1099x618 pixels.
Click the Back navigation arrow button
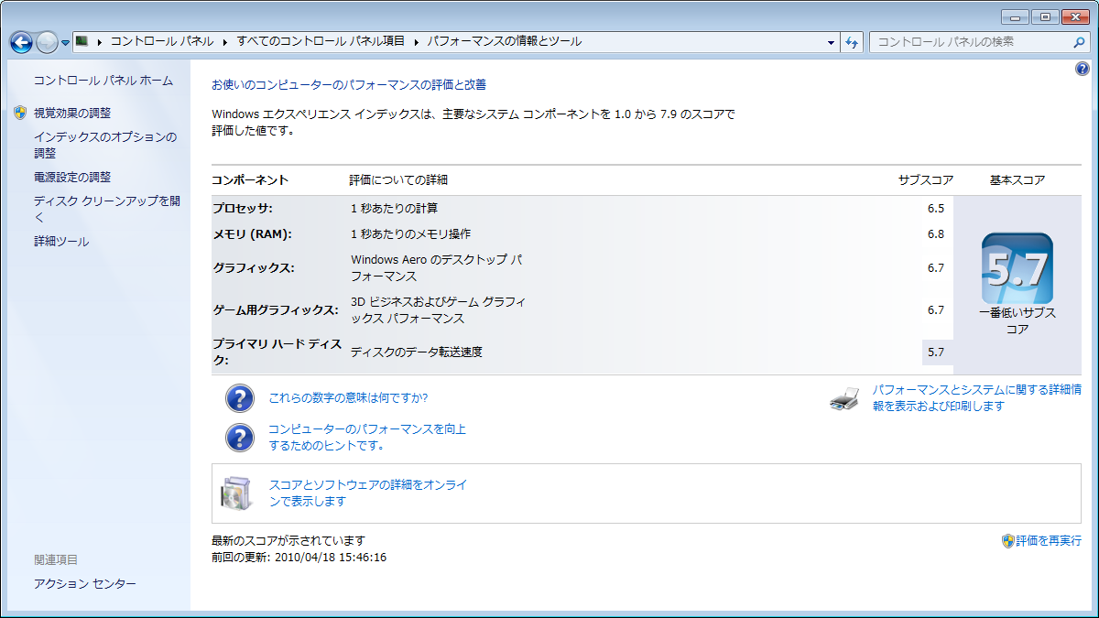21,42
